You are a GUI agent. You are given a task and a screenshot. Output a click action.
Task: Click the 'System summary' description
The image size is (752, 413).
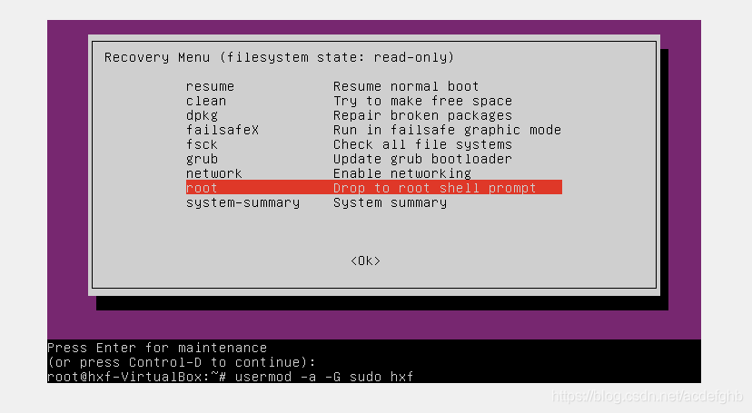(390, 202)
